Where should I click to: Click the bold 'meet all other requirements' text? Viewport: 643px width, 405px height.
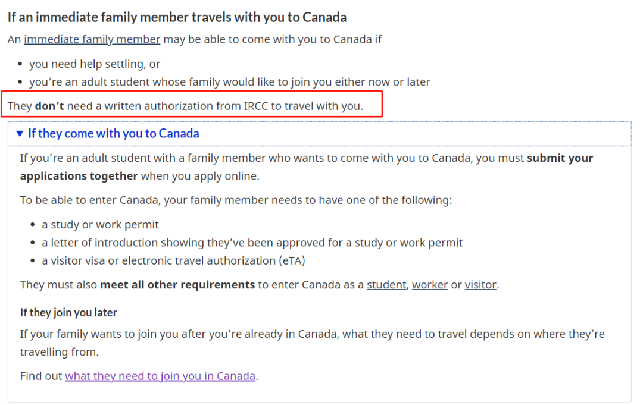coord(177,285)
